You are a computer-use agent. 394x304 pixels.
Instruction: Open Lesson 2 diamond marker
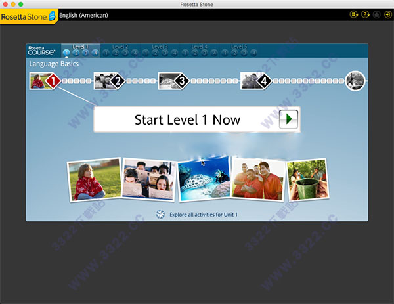118,81
